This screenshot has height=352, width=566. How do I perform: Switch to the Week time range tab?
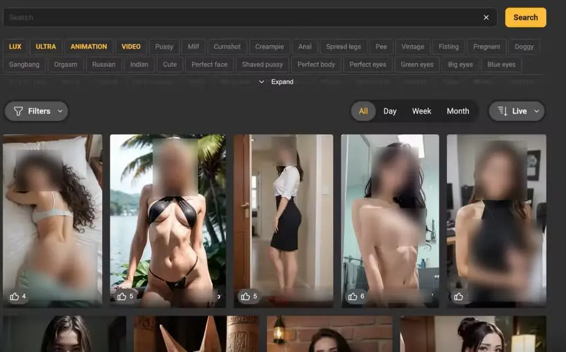pos(422,111)
